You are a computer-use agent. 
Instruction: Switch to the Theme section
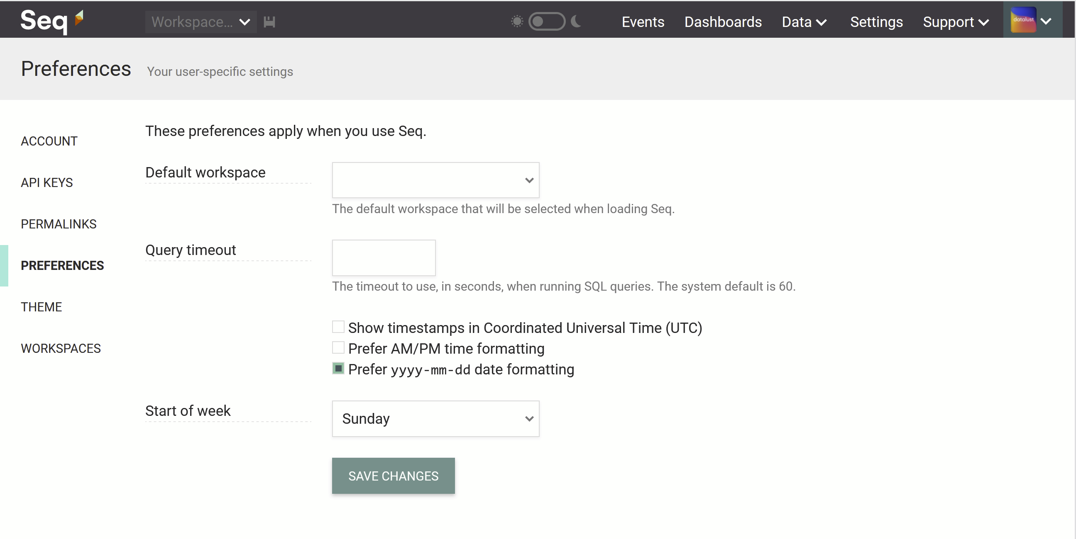coord(42,307)
